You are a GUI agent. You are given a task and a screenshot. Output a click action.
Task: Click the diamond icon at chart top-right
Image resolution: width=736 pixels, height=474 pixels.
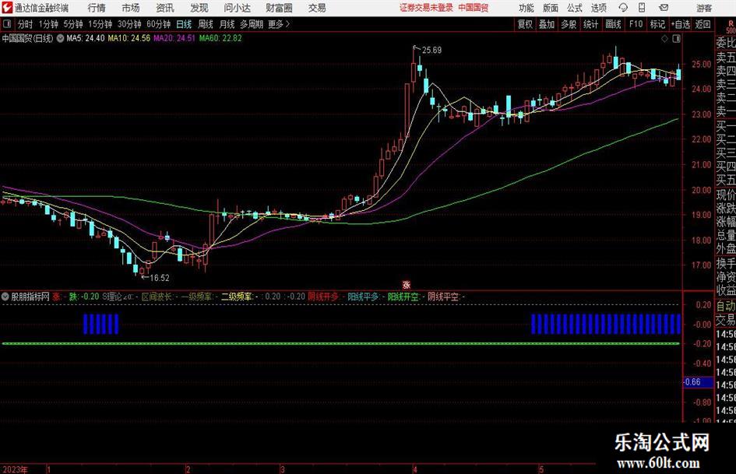click(664, 39)
